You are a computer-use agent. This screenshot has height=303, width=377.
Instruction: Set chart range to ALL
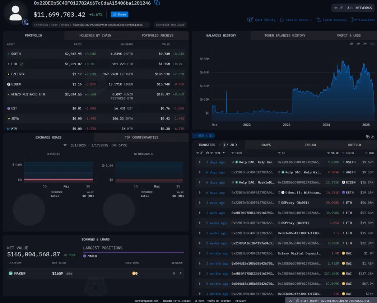click(x=372, y=44)
